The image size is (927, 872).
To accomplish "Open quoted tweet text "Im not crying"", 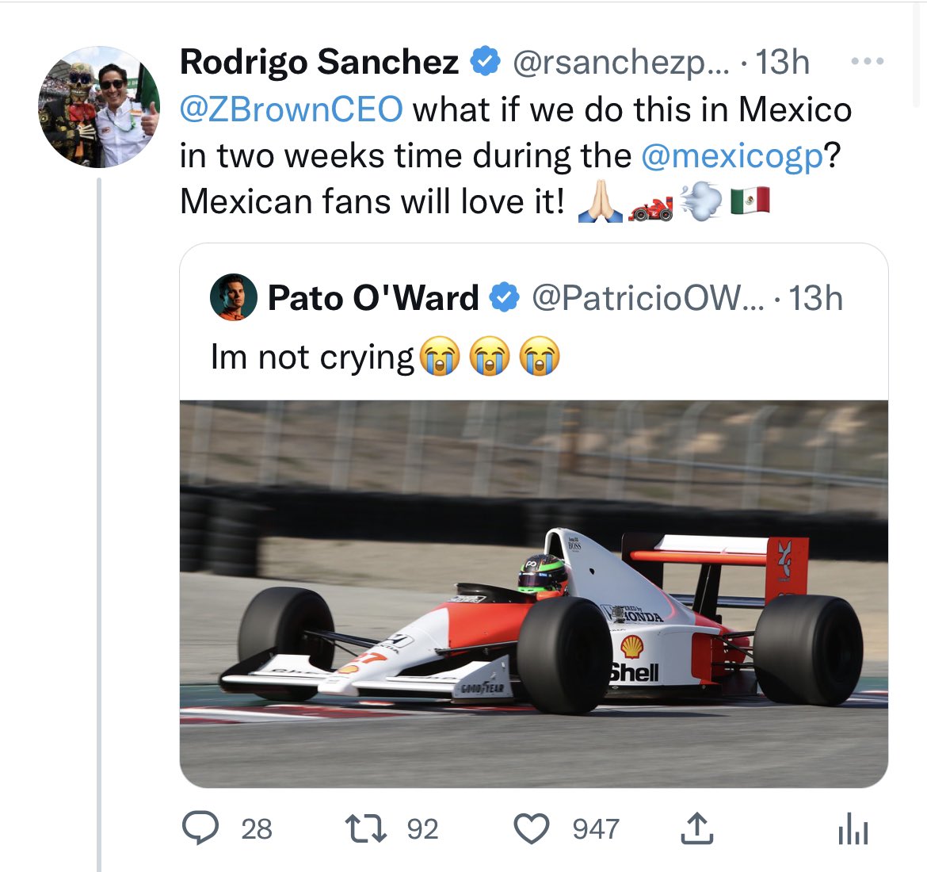I will [x=312, y=357].
